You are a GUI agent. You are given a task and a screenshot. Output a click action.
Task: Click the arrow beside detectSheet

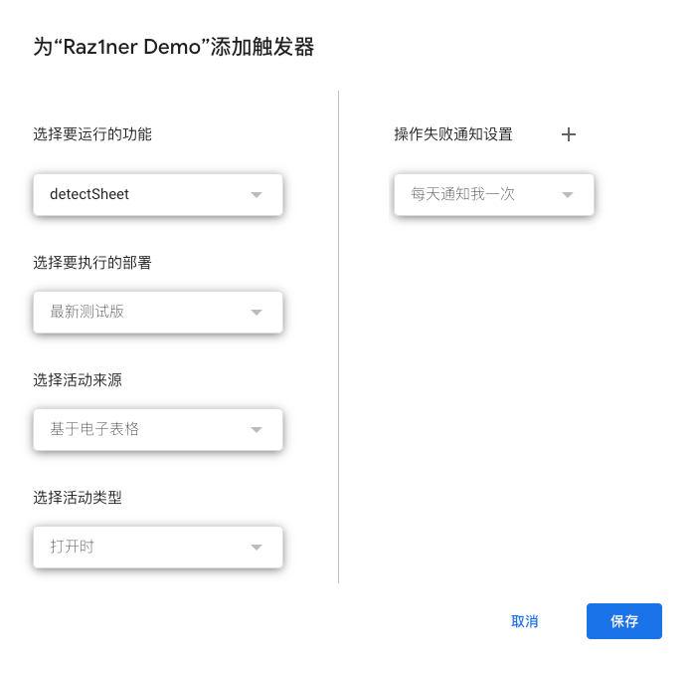(x=257, y=194)
